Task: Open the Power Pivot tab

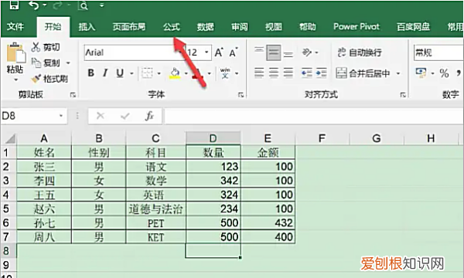Action: (x=357, y=26)
